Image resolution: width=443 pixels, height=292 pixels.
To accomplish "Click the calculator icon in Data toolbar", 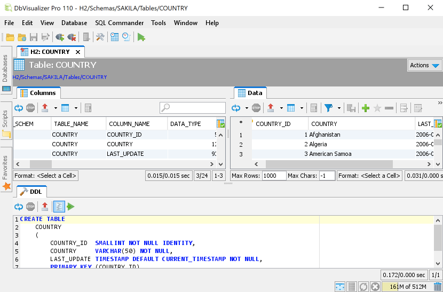I will pyautogui.click(x=314, y=108).
